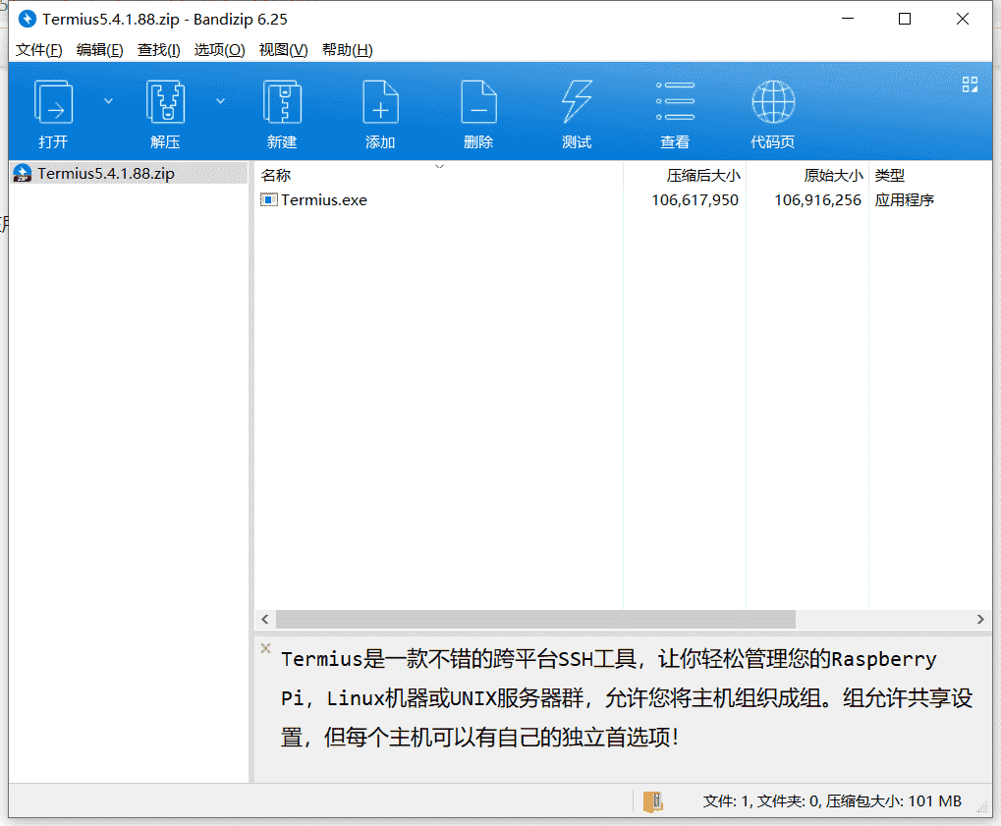Click the status bar file count text
Screen dimensions: 1001x826
pyautogui.click(x=832, y=801)
